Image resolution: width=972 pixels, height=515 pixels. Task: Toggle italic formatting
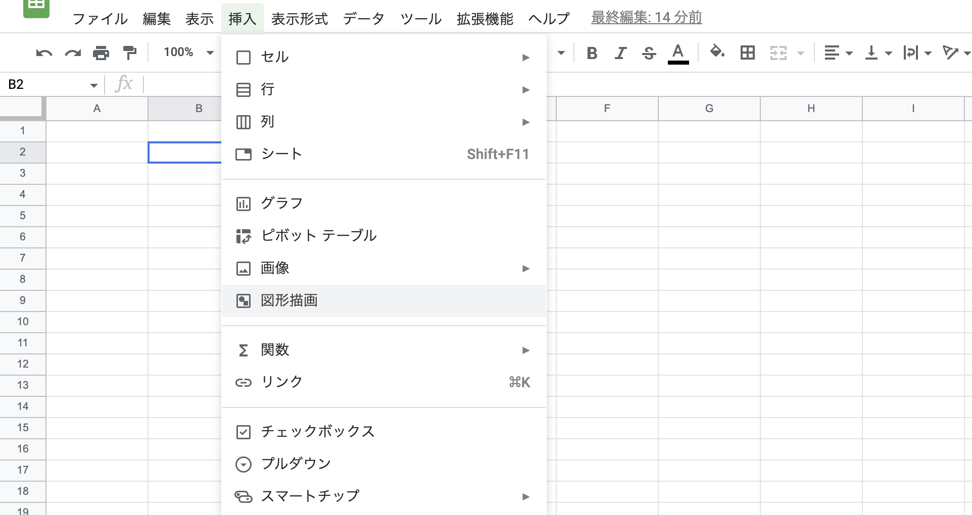pyautogui.click(x=620, y=53)
